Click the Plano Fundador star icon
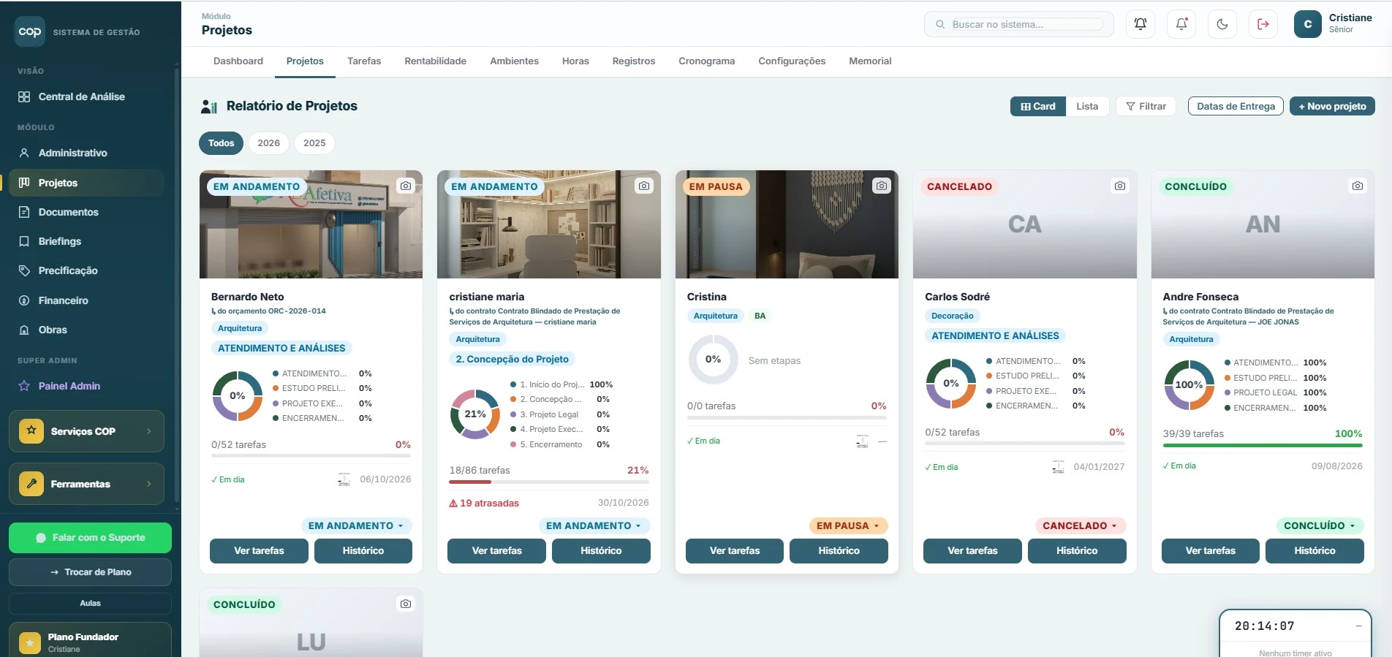The image size is (1392, 657). 30,643
